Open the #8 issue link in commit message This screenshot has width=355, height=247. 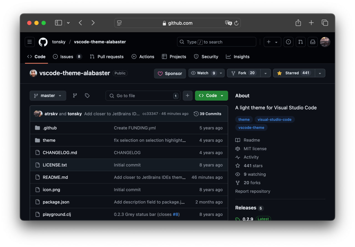[x=176, y=214]
